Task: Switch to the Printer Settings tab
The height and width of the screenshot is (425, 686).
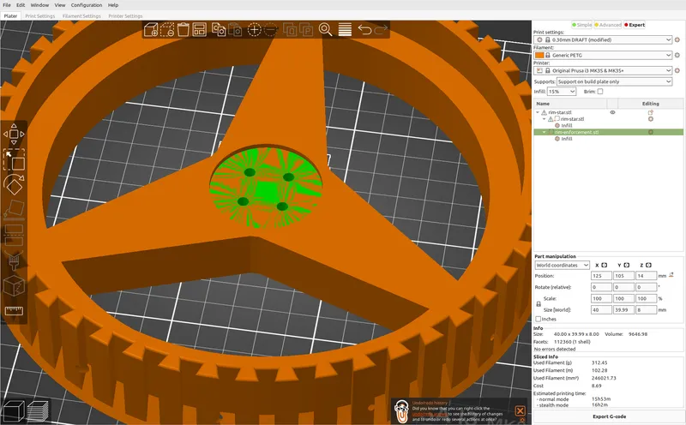Action: click(x=125, y=16)
